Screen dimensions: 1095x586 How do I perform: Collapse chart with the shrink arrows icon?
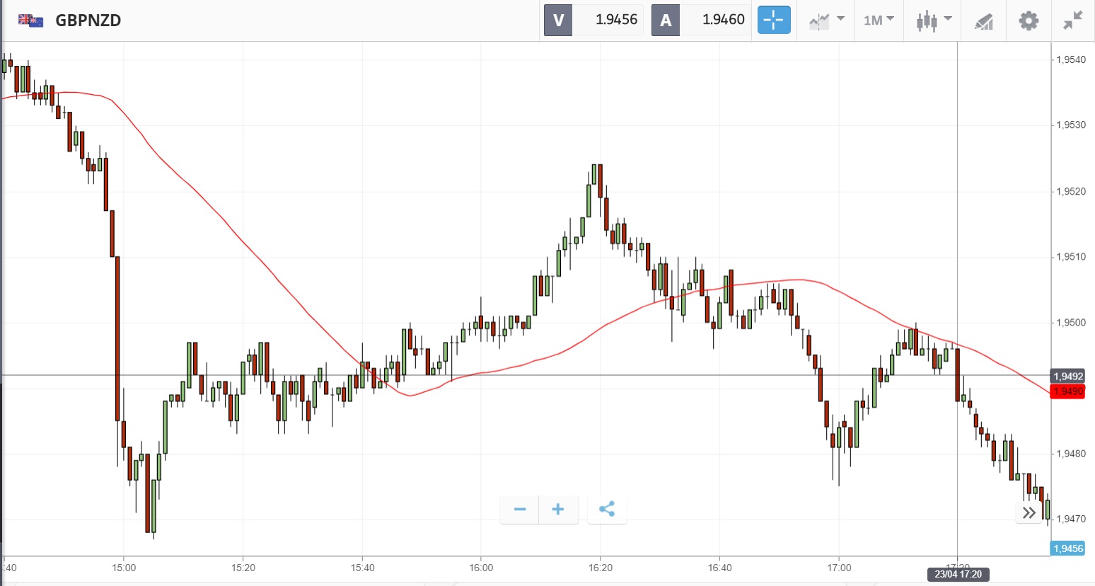1073,21
